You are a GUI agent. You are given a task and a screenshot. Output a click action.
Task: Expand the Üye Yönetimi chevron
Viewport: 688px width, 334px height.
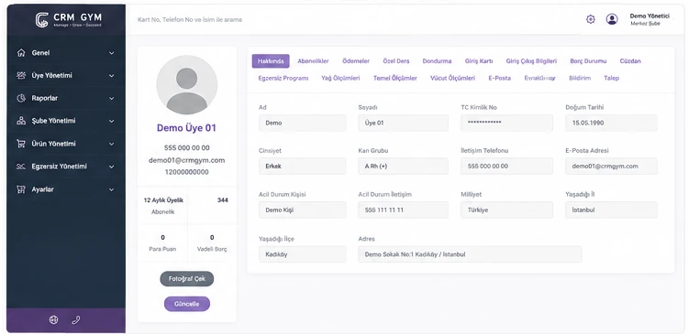click(111, 76)
